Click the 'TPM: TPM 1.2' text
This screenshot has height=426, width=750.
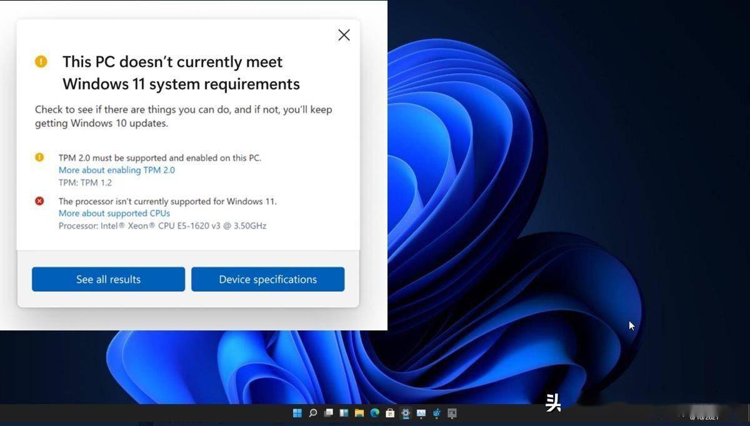click(x=86, y=182)
